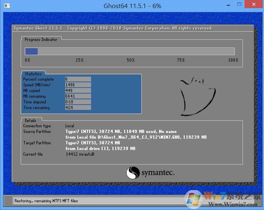Viewport: 264px width, 210px height.
Task: Click the 50% mark on progress scale
Action: 130,60
